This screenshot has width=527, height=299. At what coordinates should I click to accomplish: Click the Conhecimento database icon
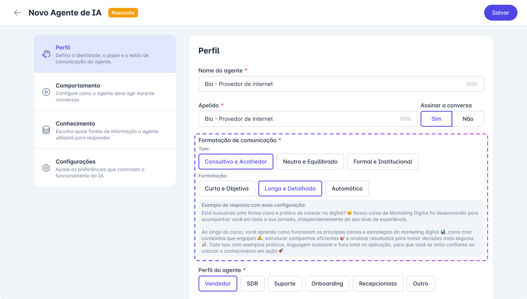45,129
